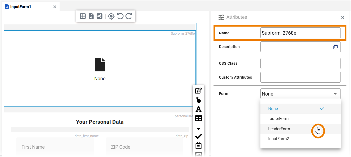Select the checkmark element in palette
Viewport: 351px width, 157px height.
(x=198, y=137)
